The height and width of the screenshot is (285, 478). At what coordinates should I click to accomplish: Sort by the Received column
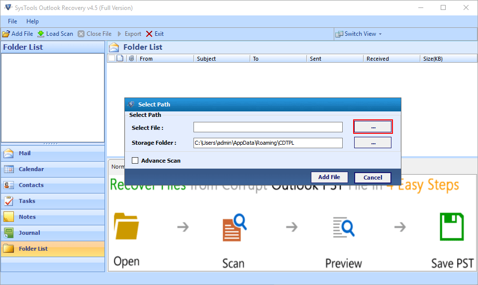click(x=391, y=59)
